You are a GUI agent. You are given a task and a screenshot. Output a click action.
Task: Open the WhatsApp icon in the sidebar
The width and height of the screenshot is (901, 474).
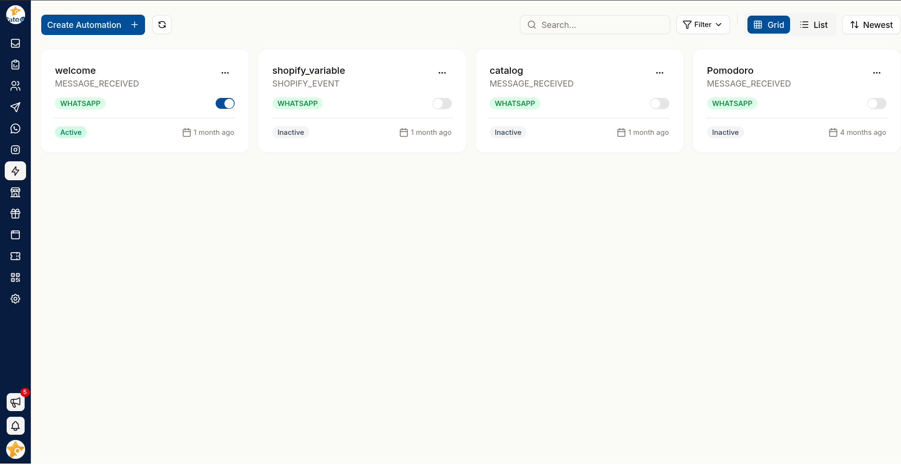pyautogui.click(x=15, y=129)
